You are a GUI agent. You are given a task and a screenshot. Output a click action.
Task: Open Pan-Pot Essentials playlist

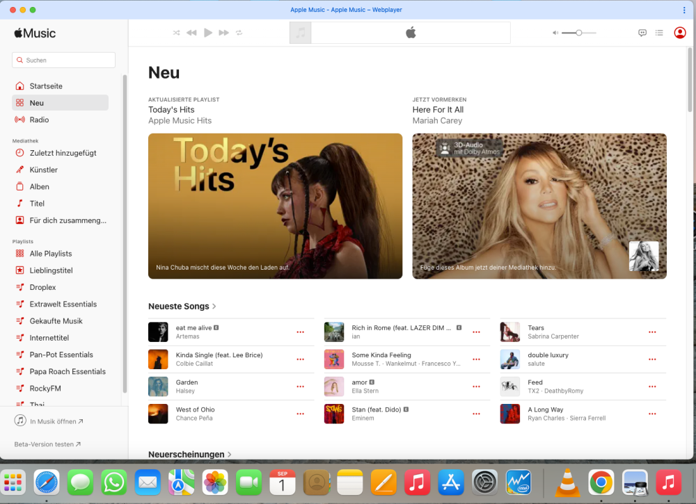pyautogui.click(x=61, y=355)
